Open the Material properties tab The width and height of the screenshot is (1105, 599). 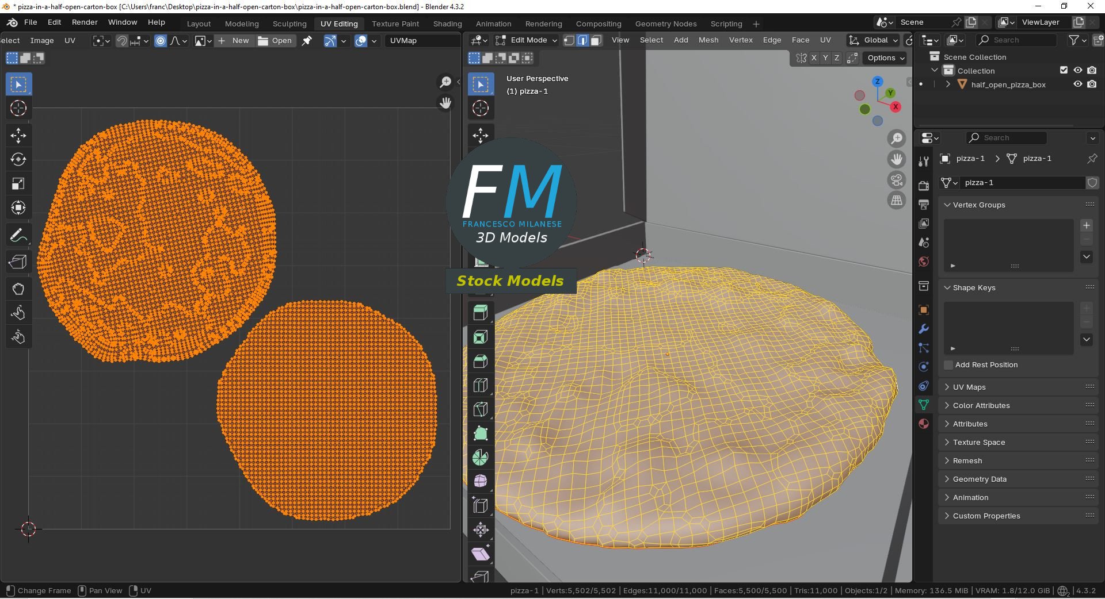click(924, 424)
